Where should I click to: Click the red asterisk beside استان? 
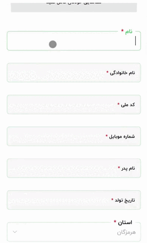[x=115, y=221]
